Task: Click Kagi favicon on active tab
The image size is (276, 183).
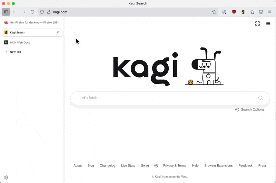Action: [6, 32]
